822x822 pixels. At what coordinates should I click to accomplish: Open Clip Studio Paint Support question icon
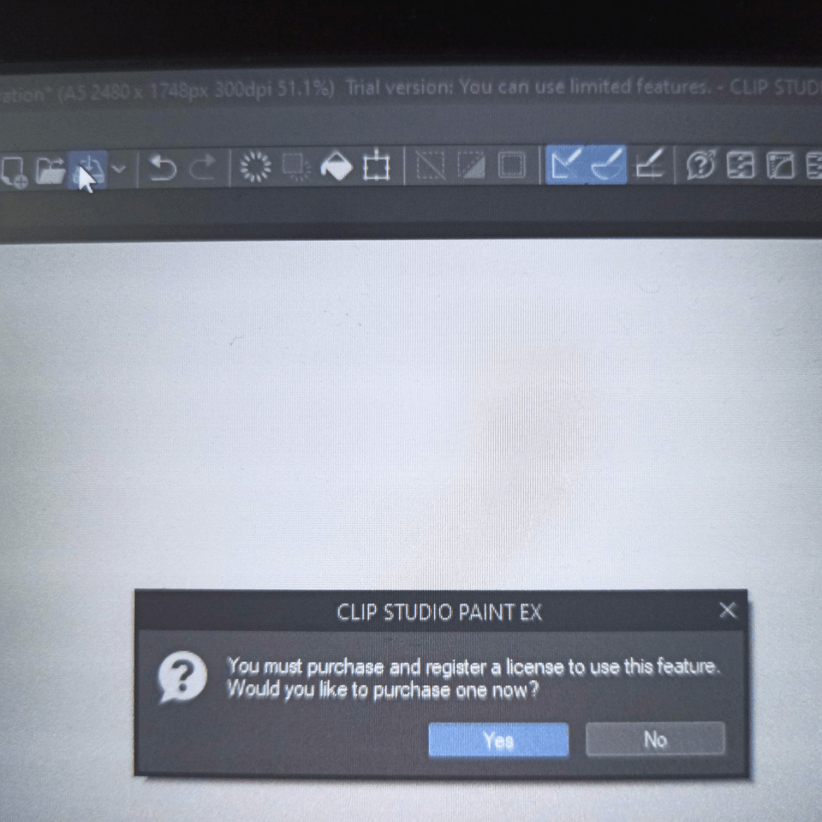click(701, 164)
